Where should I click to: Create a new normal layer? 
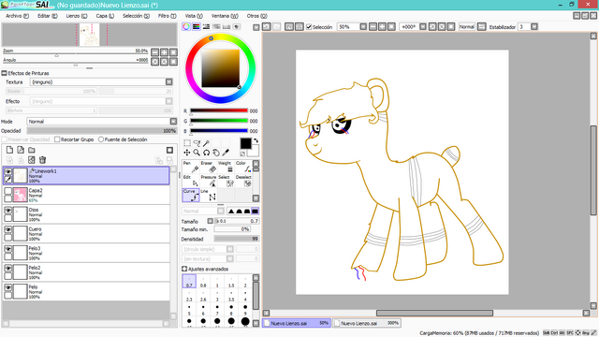click(x=9, y=150)
